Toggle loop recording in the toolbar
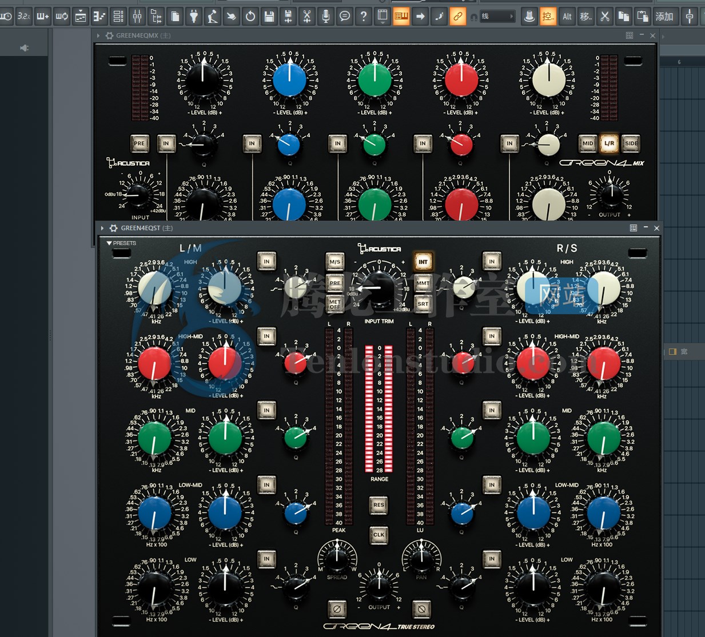705x637 pixels. coord(62,17)
